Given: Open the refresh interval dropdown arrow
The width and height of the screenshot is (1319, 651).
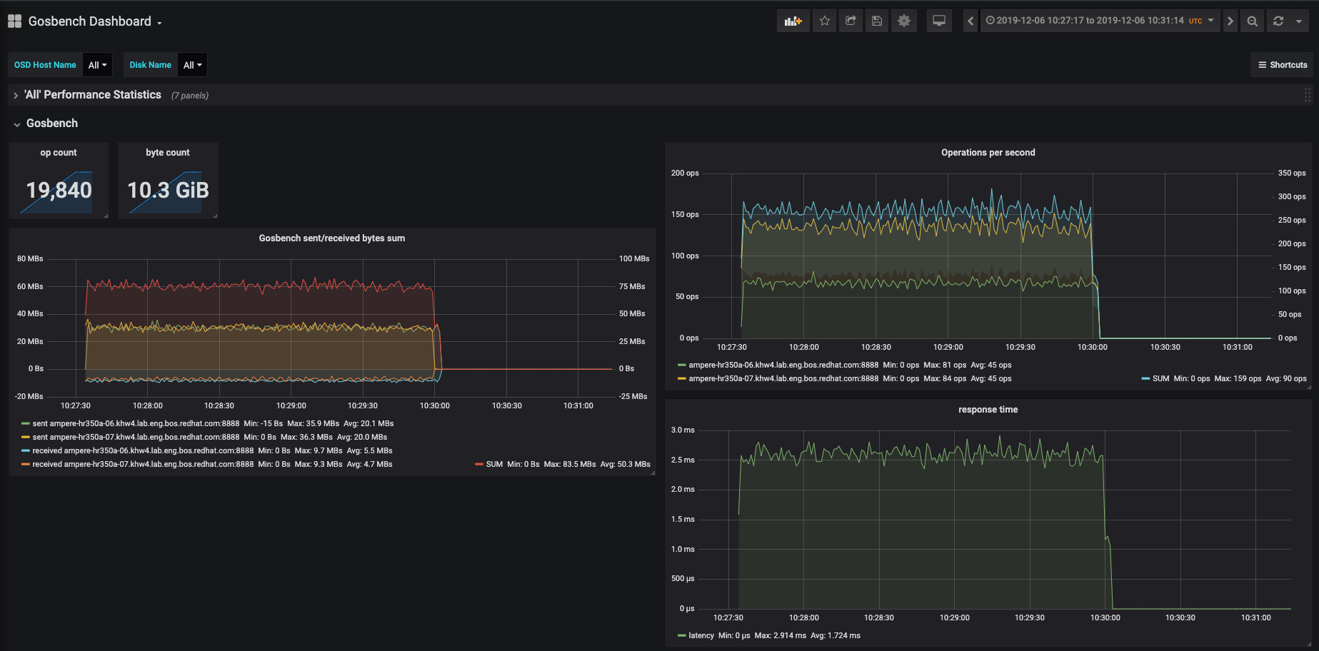Looking at the screenshot, I should [x=1299, y=21].
